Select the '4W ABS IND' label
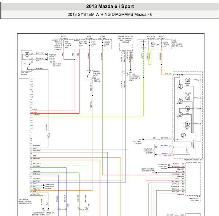Screen dimensions: 219x216 188,94
